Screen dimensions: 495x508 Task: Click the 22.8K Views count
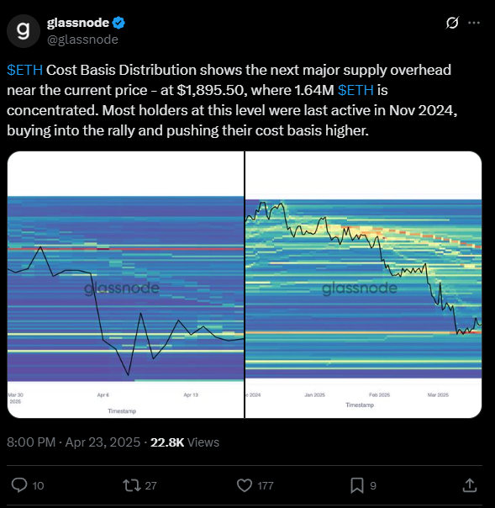pyautogui.click(x=185, y=442)
